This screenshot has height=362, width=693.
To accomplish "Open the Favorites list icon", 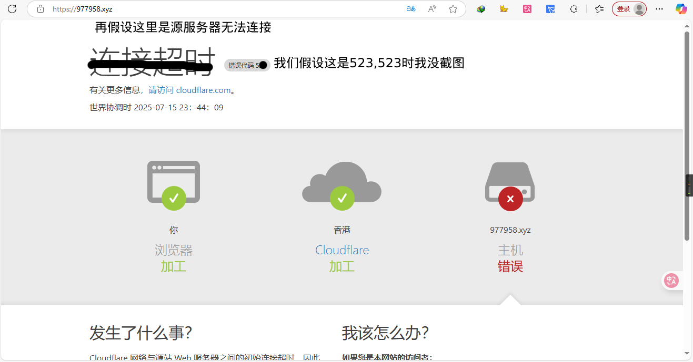I will click(x=599, y=9).
